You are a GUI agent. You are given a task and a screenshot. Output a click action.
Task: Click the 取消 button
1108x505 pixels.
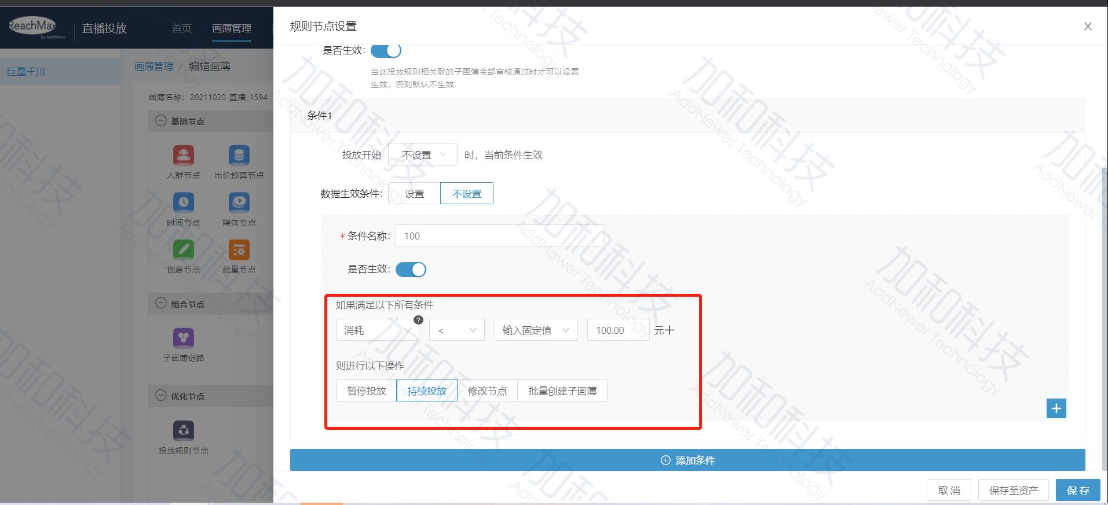[949, 491]
